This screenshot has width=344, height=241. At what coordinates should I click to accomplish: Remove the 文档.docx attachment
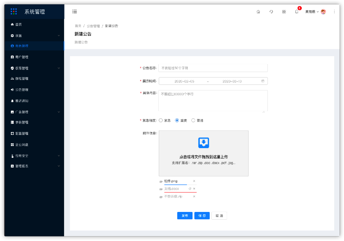(194, 189)
